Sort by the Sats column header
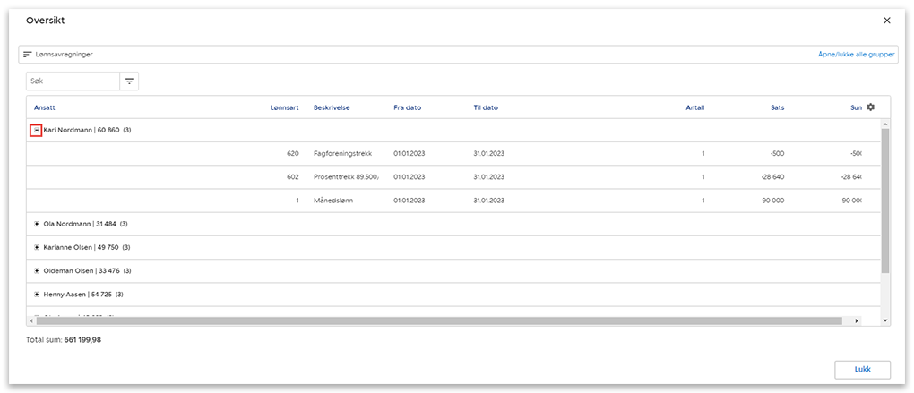914x393 pixels. (777, 107)
